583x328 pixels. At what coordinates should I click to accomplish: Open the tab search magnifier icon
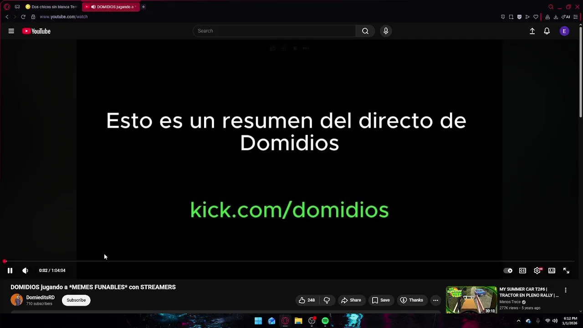click(551, 7)
